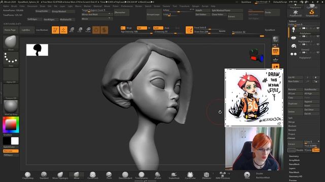
Task: Click the main color picker square
Action: 11,124
